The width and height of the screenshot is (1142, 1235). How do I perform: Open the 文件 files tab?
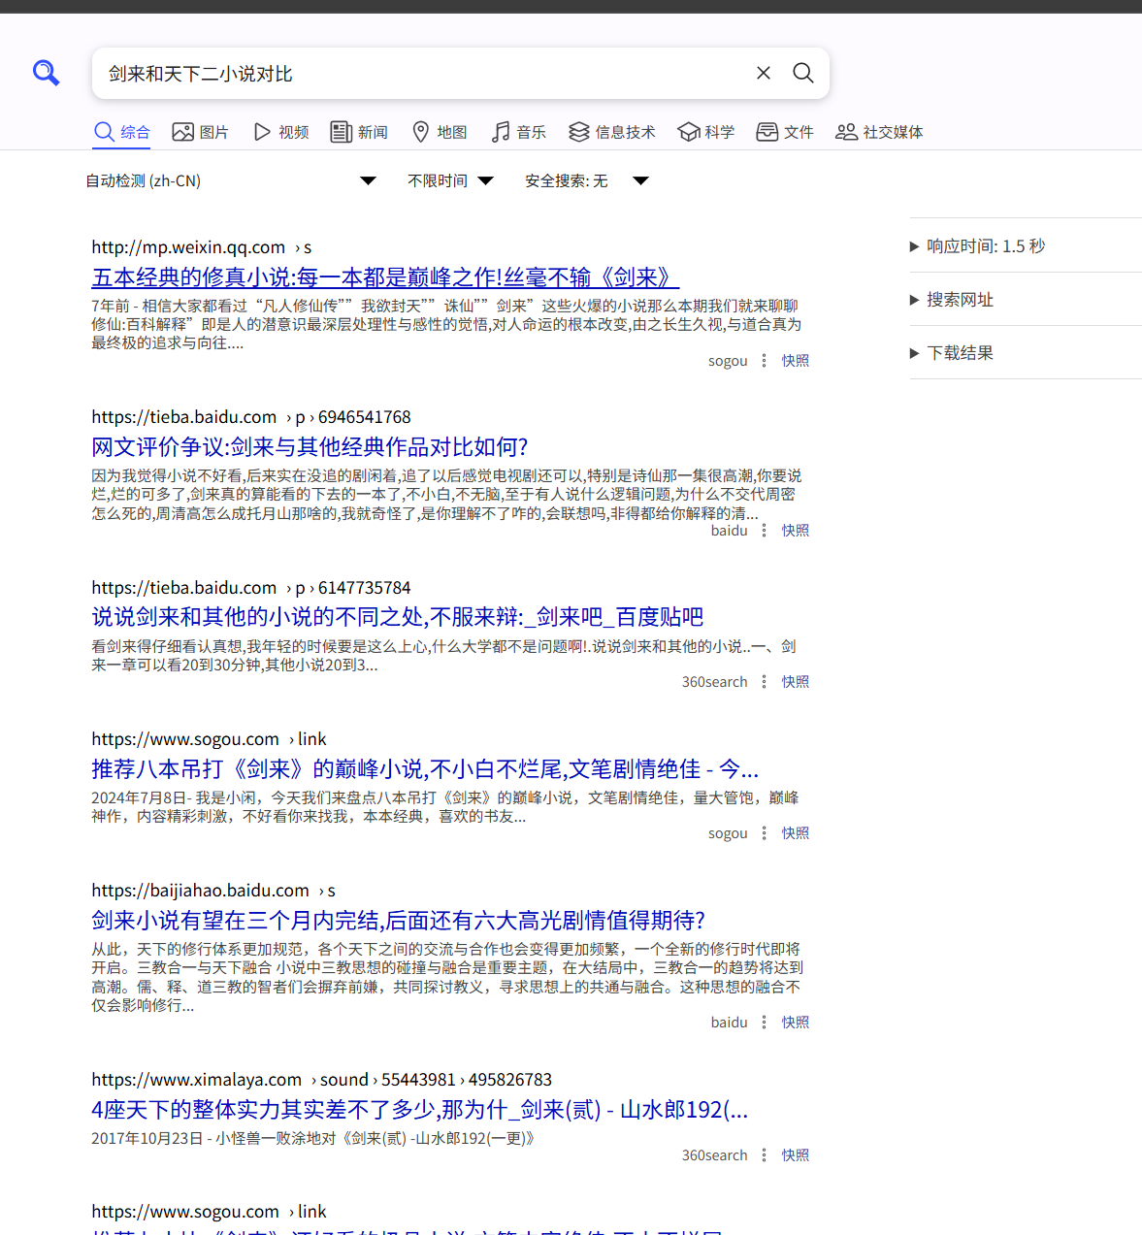tap(786, 132)
